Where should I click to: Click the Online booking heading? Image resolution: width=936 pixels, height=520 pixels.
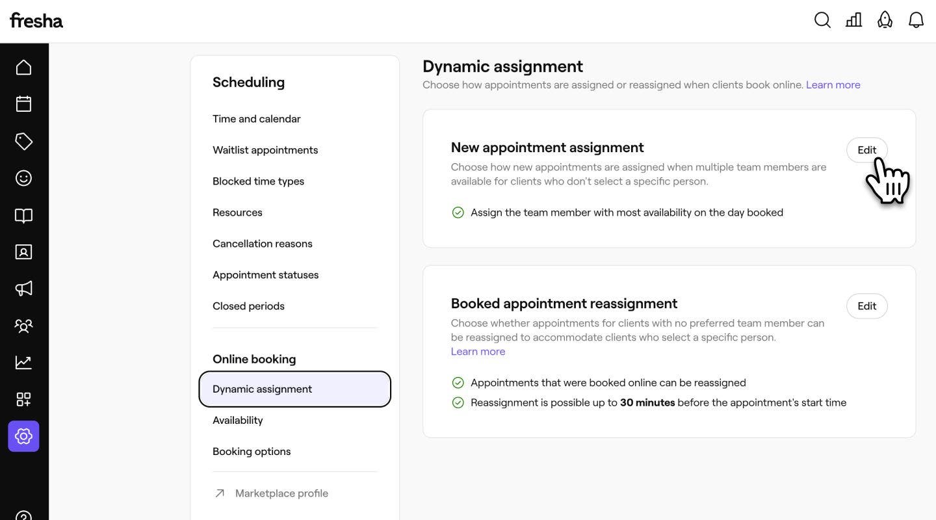254,359
